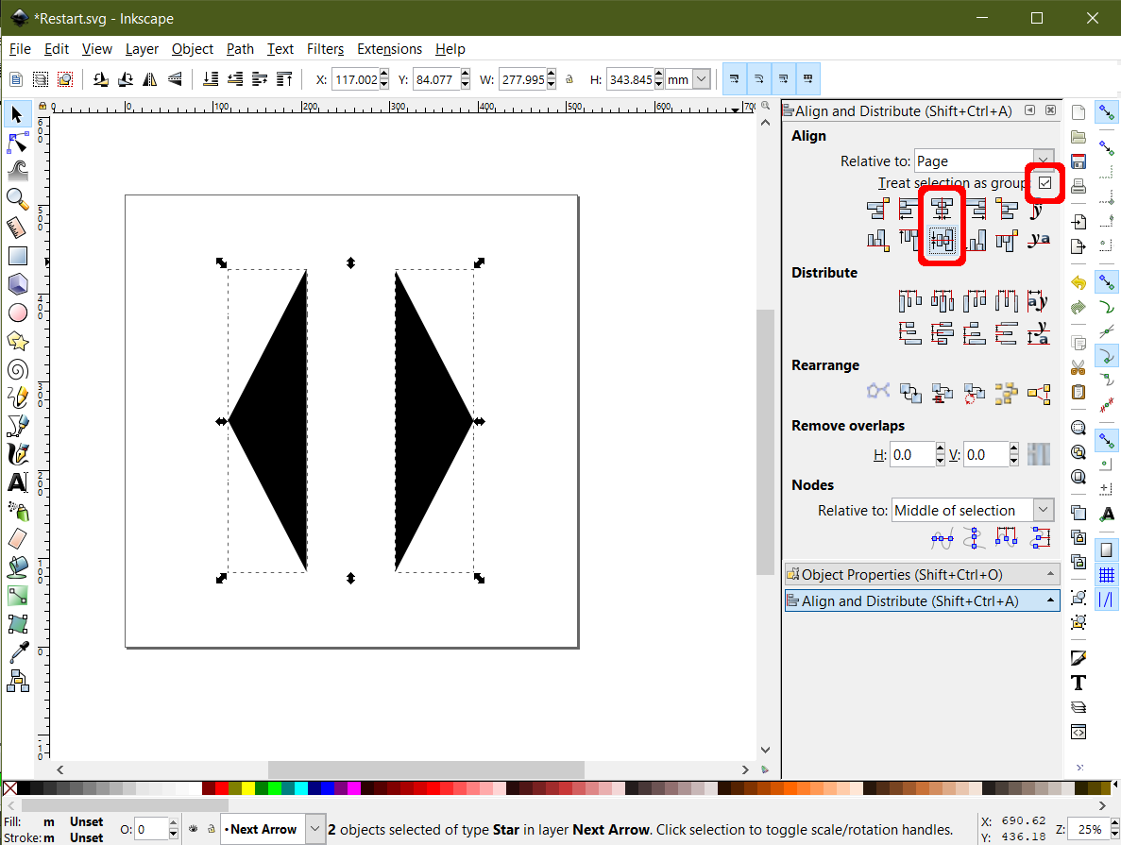The width and height of the screenshot is (1121, 845).
Task: Pick the Star and polygon tool
Action: 17,341
